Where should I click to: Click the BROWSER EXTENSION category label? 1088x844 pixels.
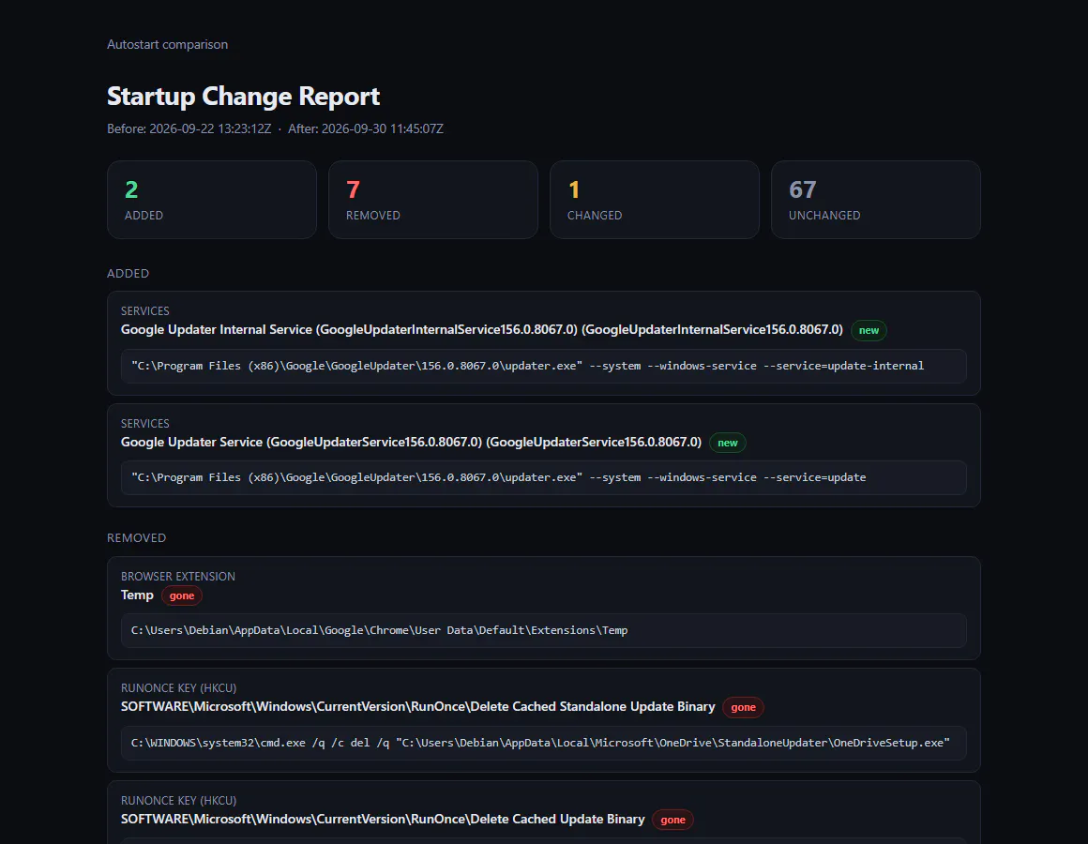pyautogui.click(x=177, y=577)
